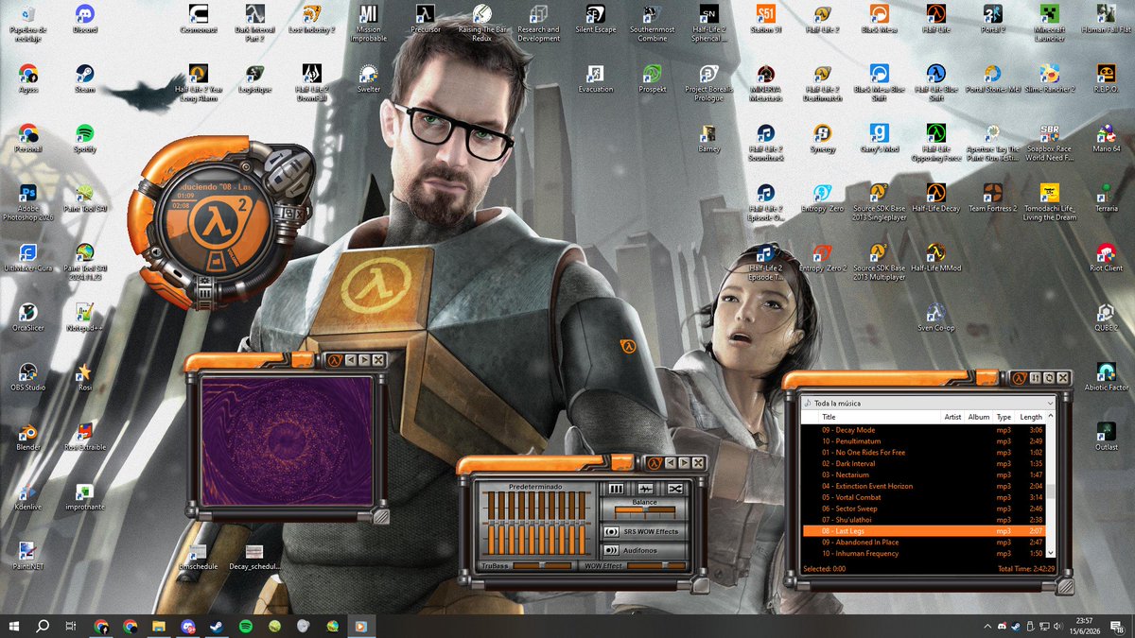1135x638 pixels.
Task: Sort playlist by the Artist column
Action: [952, 417]
